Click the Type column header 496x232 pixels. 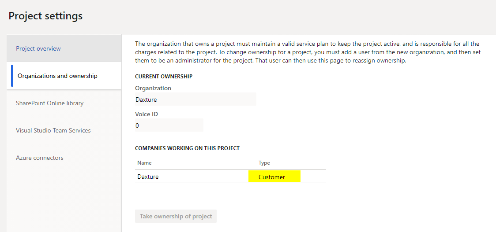(264, 163)
